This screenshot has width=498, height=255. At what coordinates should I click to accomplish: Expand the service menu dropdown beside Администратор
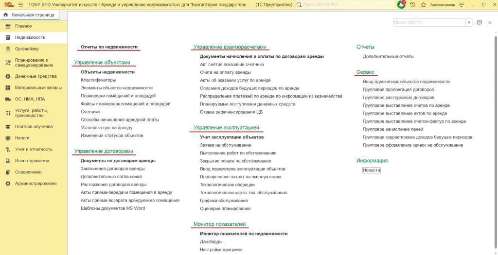click(462, 4)
